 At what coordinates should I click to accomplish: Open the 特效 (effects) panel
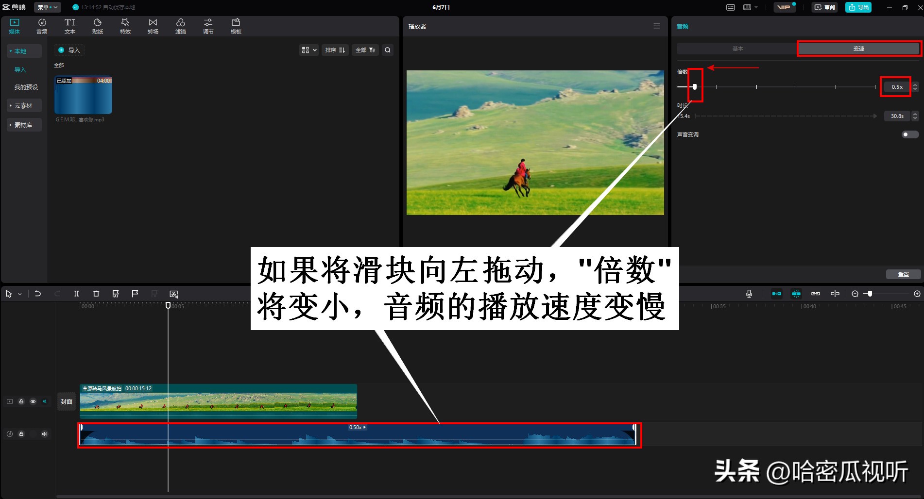(125, 25)
